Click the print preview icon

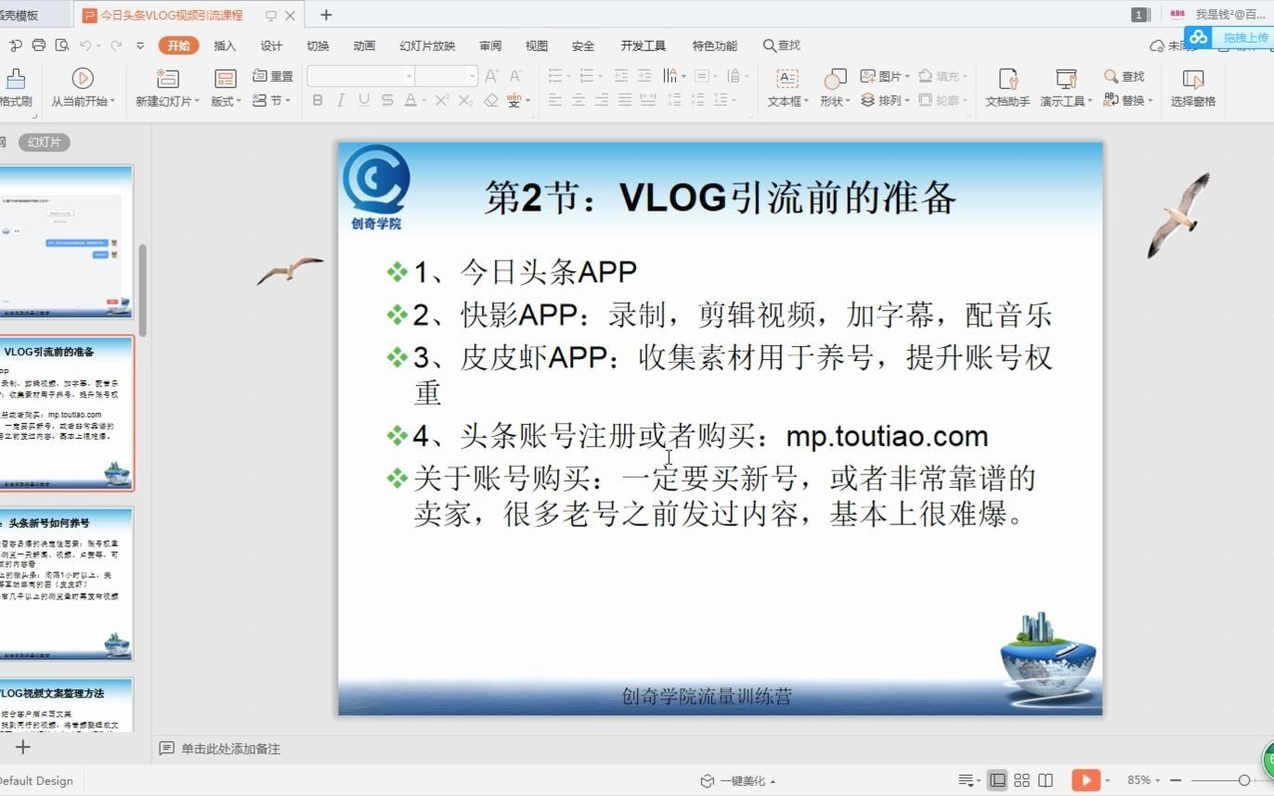[62, 45]
